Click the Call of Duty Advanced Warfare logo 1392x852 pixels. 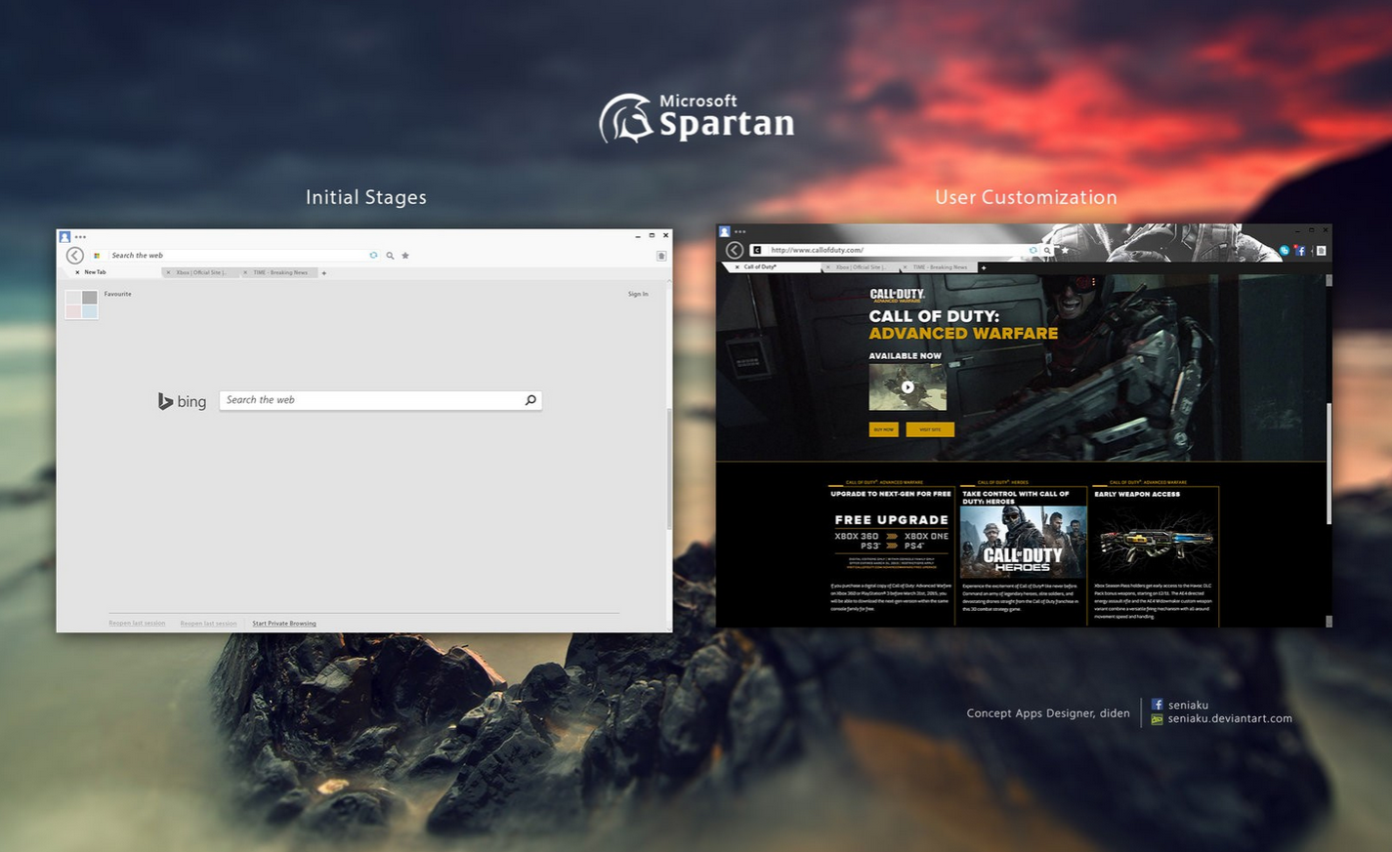coord(897,295)
